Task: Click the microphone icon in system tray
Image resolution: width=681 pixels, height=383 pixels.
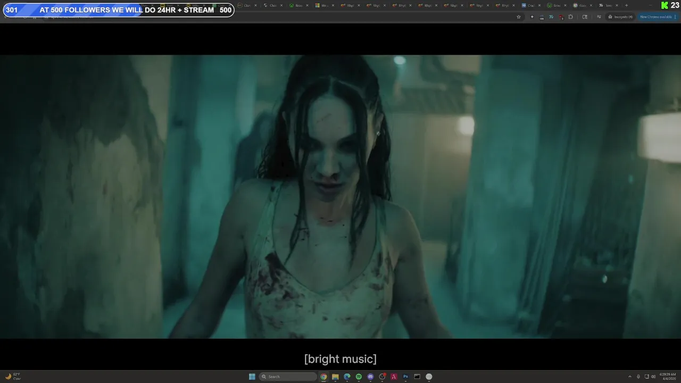Action: (638, 377)
